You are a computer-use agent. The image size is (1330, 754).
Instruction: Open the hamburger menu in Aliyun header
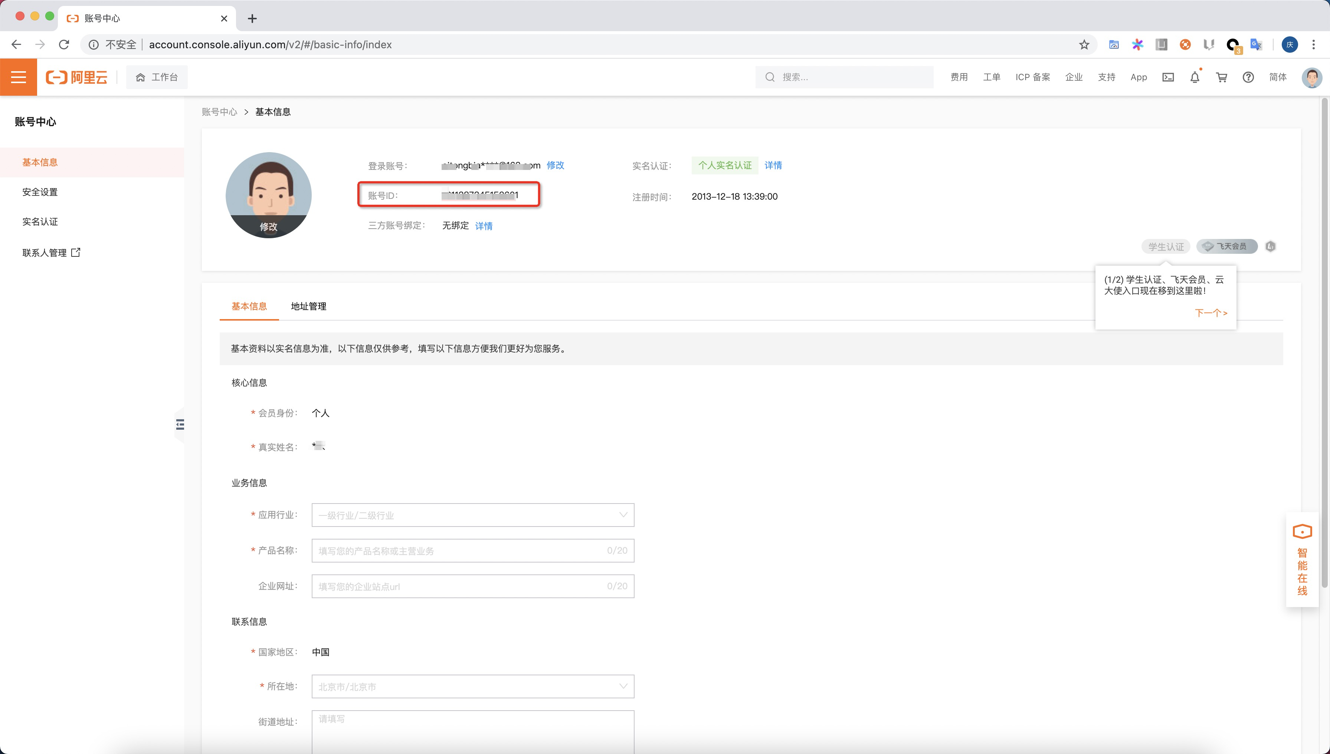coord(19,77)
